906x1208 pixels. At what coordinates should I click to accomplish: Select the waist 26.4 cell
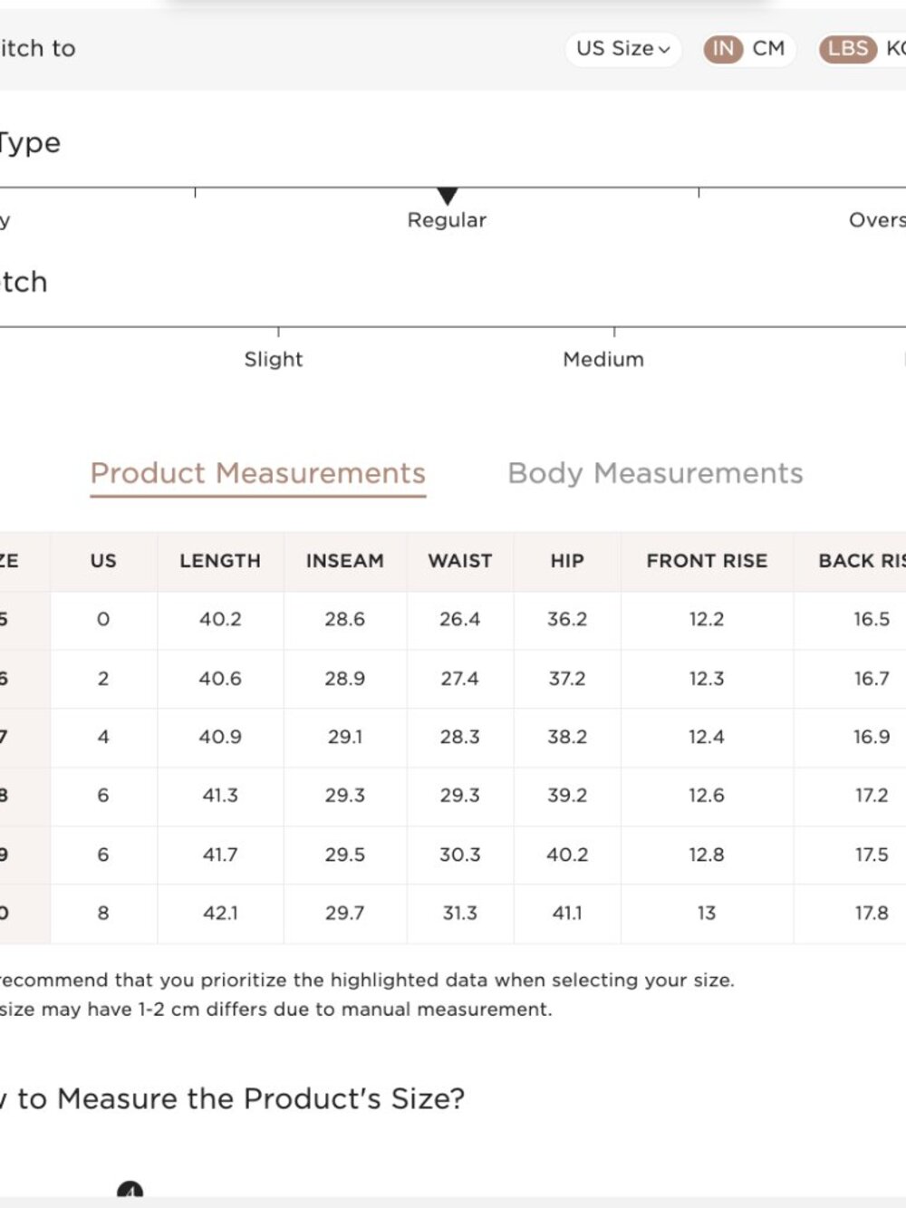coord(460,620)
